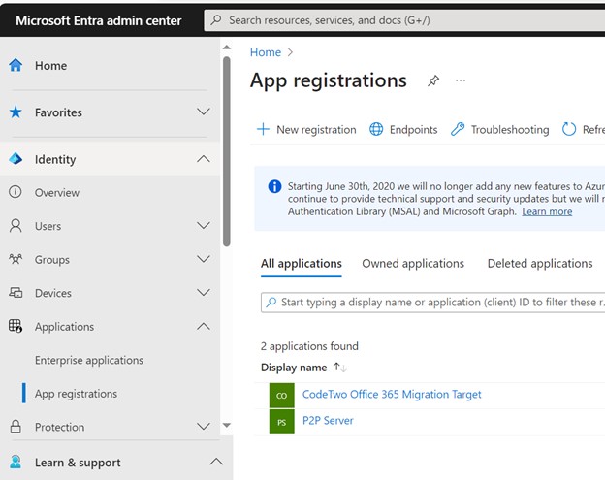The height and width of the screenshot is (480, 605).
Task: Click the Identity diamond icon
Action: tap(16, 159)
